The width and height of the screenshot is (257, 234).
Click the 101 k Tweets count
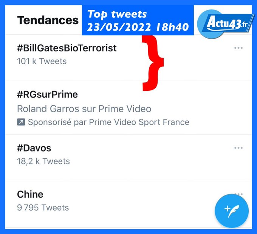point(42,61)
